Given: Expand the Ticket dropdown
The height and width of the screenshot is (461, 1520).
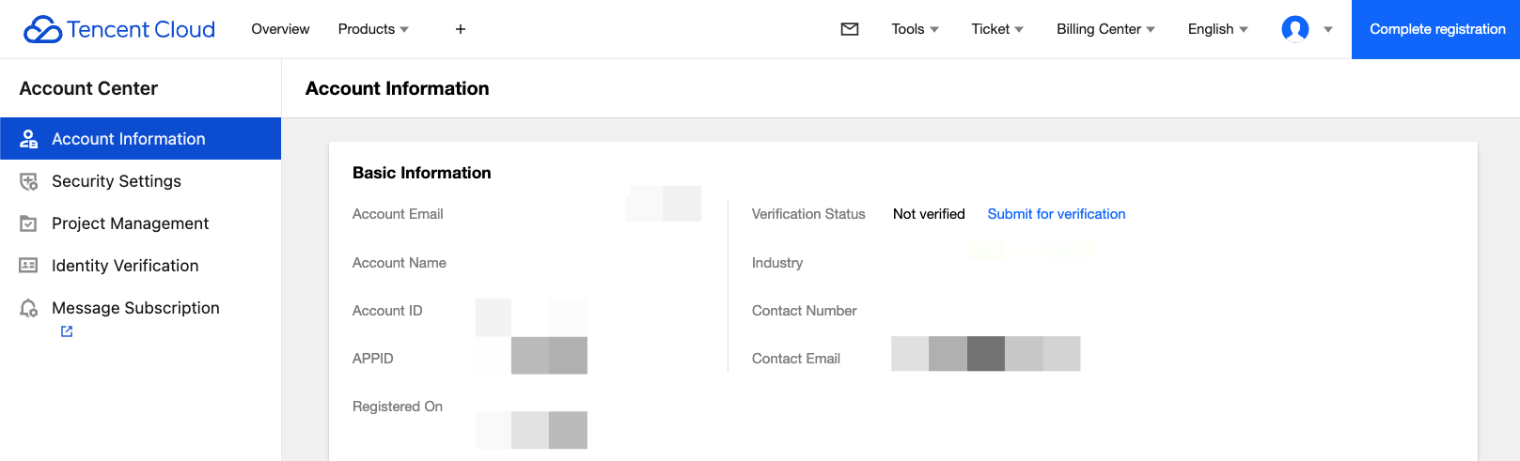Looking at the screenshot, I should coord(997,29).
